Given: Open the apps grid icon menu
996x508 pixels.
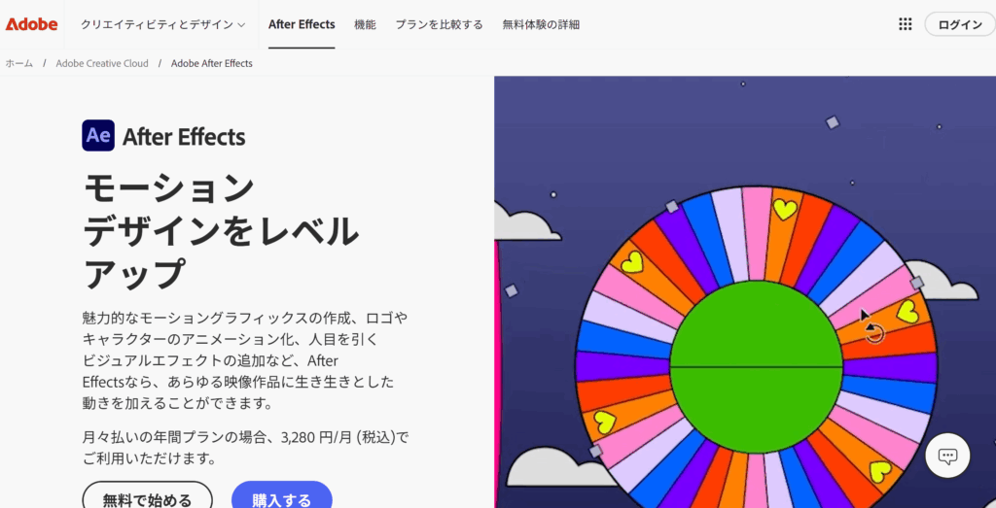Looking at the screenshot, I should [905, 24].
